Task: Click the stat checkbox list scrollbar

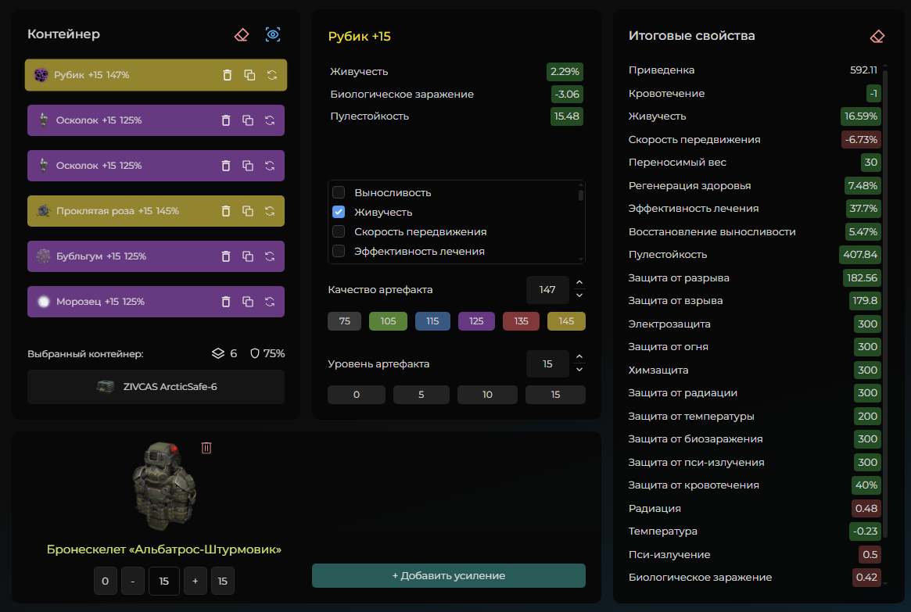Action: coord(580,194)
